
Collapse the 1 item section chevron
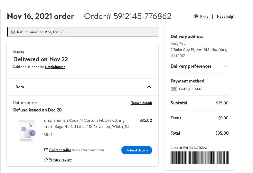pos(149,87)
